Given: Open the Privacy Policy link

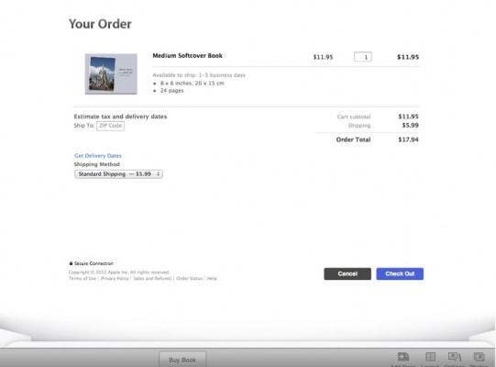Looking at the screenshot, I should coord(115,278).
